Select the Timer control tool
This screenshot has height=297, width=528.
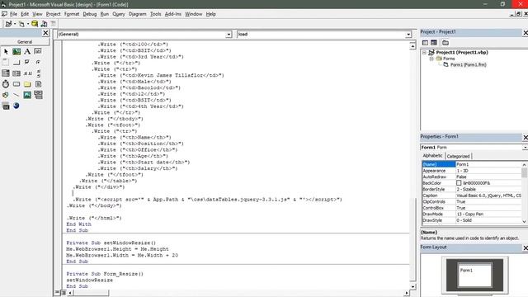[6, 84]
